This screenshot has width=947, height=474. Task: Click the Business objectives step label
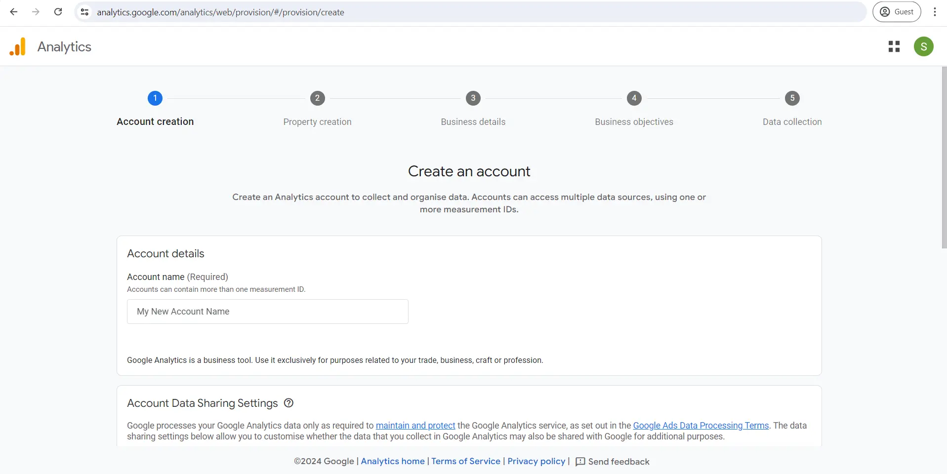tap(634, 122)
